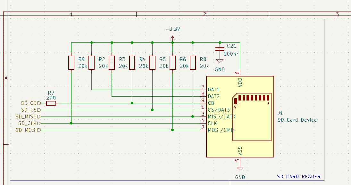Select the SD_CD hierarchical label
351x185 pixels.
[30, 103]
